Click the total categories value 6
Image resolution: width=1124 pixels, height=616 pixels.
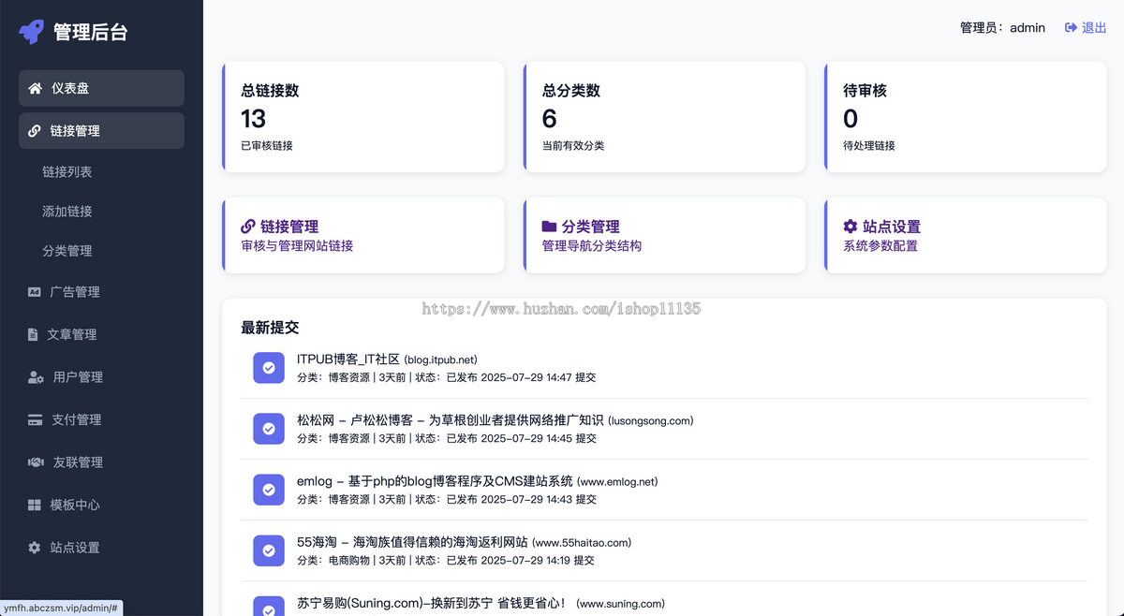point(550,119)
